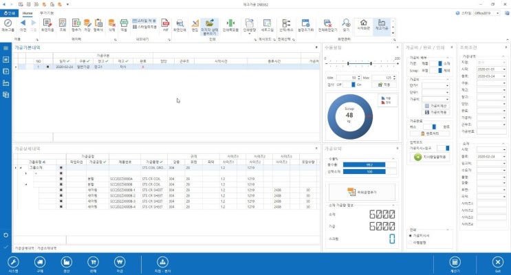The width and height of the screenshot is (511, 275).
Task: Export document using the PDF icon
Action: point(166,25)
